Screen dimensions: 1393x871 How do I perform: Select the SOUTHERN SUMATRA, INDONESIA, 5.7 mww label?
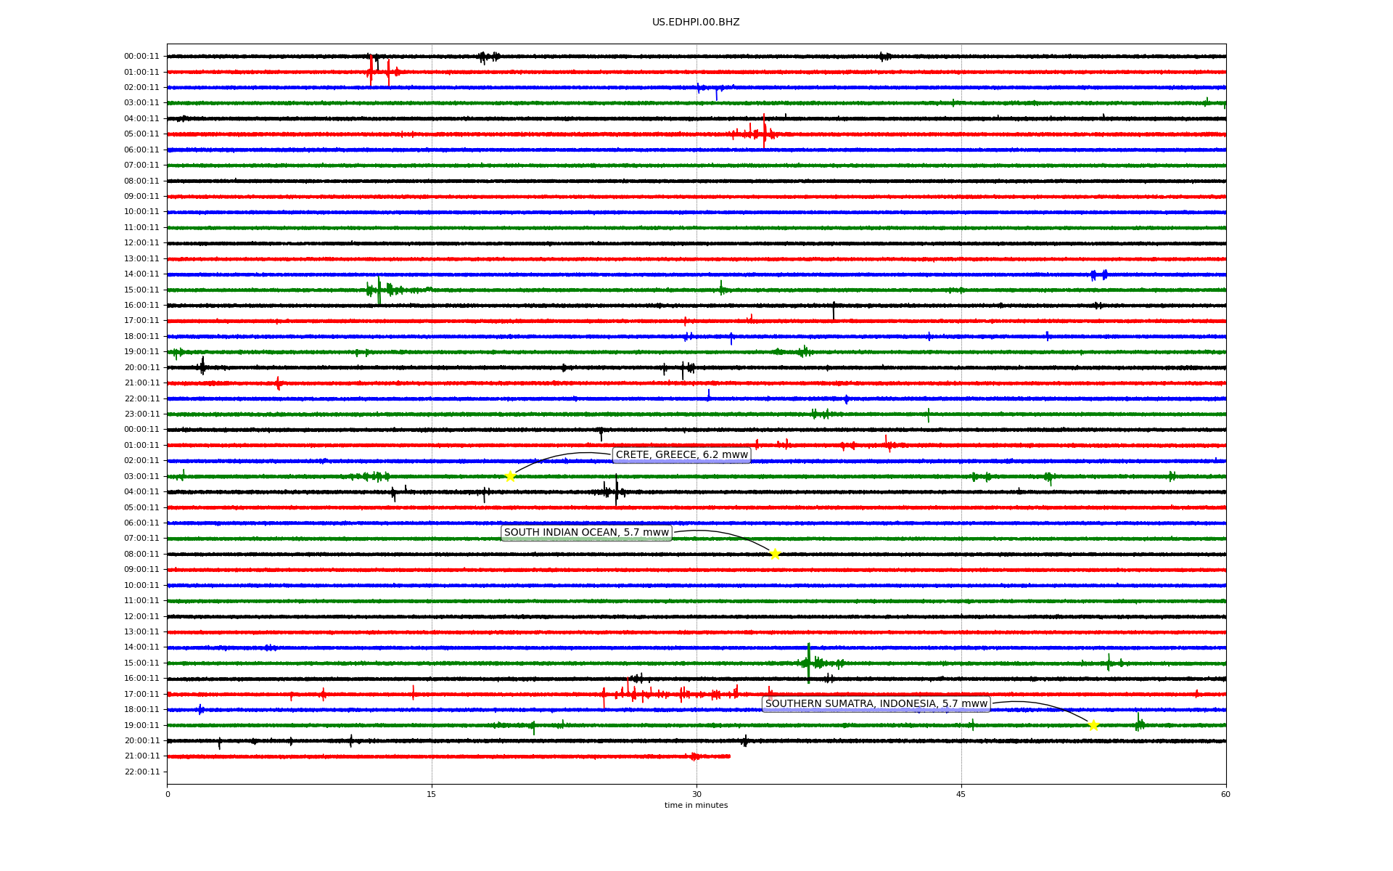pyautogui.click(x=876, y=704)
